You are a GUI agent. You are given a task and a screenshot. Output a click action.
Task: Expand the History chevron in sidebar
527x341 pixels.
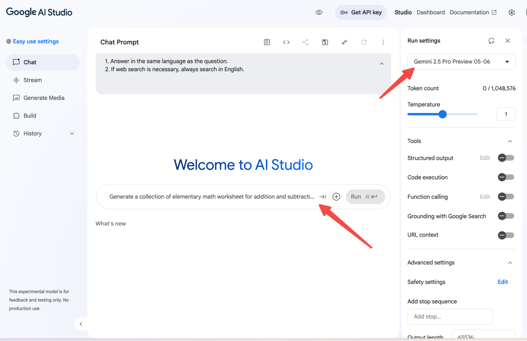[72, 133]
